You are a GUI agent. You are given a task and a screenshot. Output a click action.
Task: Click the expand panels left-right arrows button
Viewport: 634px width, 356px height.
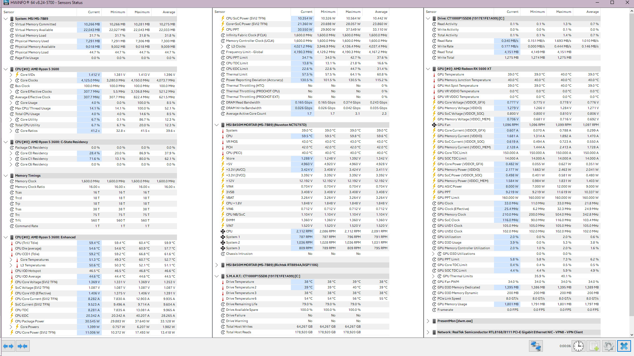click(9, 346)
